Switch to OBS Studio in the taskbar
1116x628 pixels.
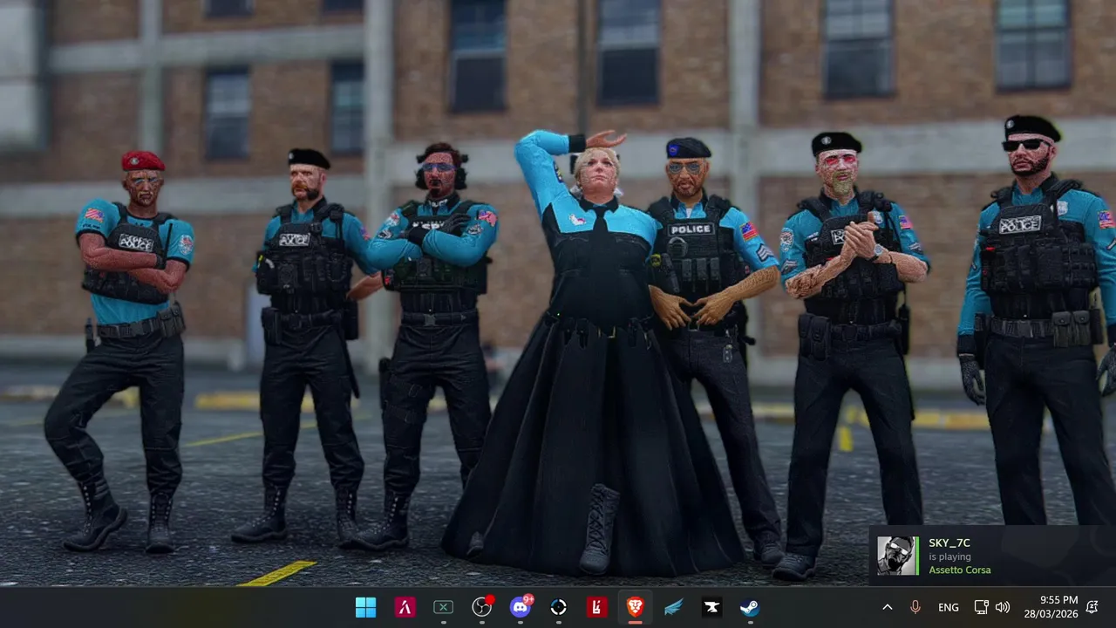482,608
